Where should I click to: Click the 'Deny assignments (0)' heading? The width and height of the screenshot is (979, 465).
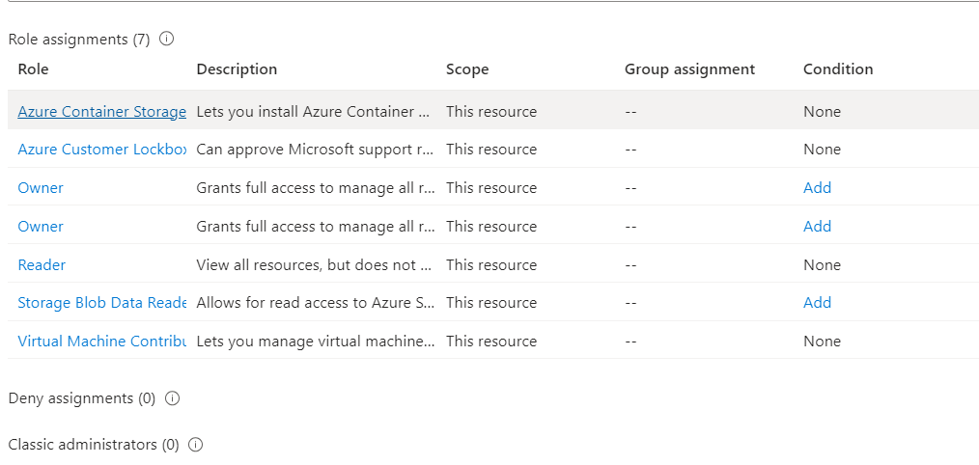(x=82, y=398)
